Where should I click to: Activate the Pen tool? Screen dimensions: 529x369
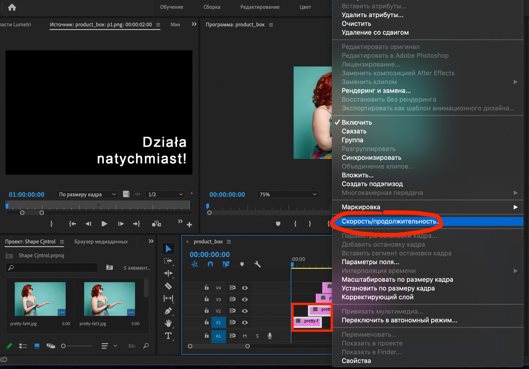point(168,311)
